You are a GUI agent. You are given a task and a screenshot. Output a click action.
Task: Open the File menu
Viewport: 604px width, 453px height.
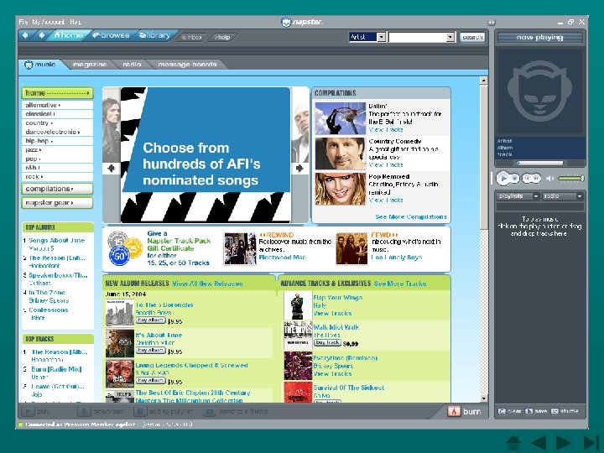click(x=23, y=22)
